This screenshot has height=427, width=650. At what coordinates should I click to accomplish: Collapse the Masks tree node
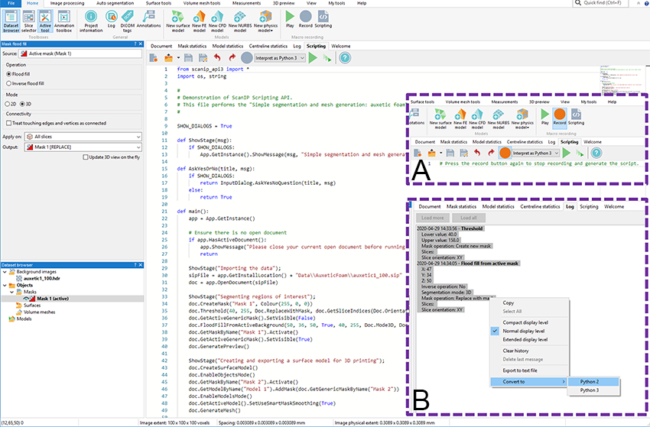[x=11, y=290]
